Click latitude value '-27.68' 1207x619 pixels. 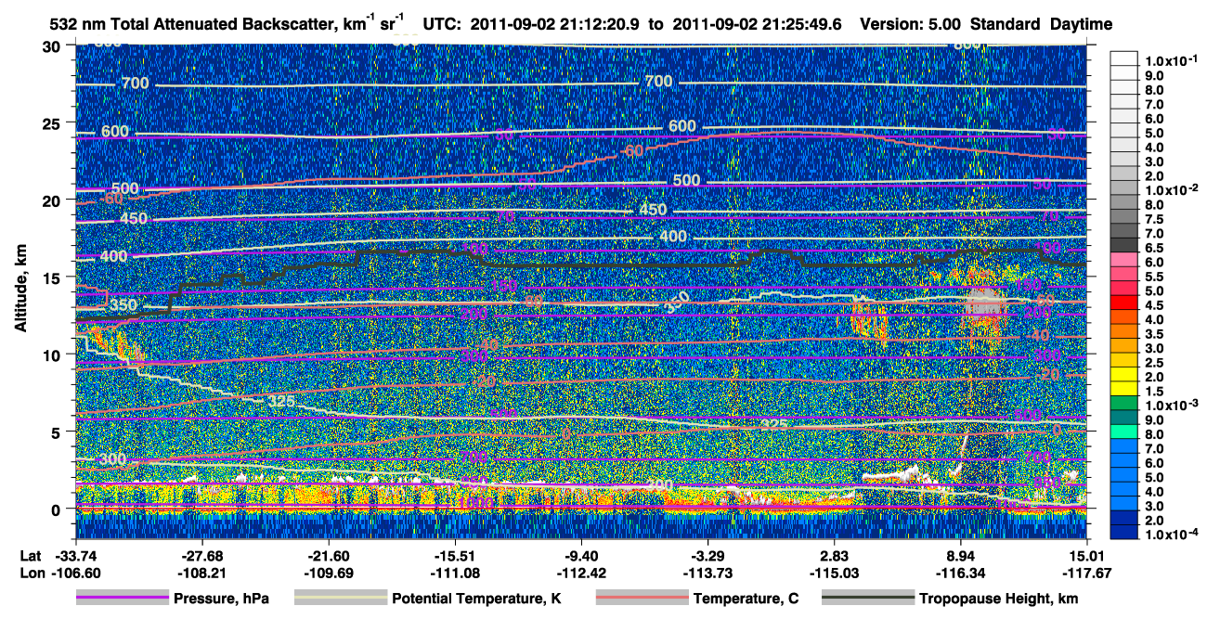pyautogui.click(x=201, y=555)
